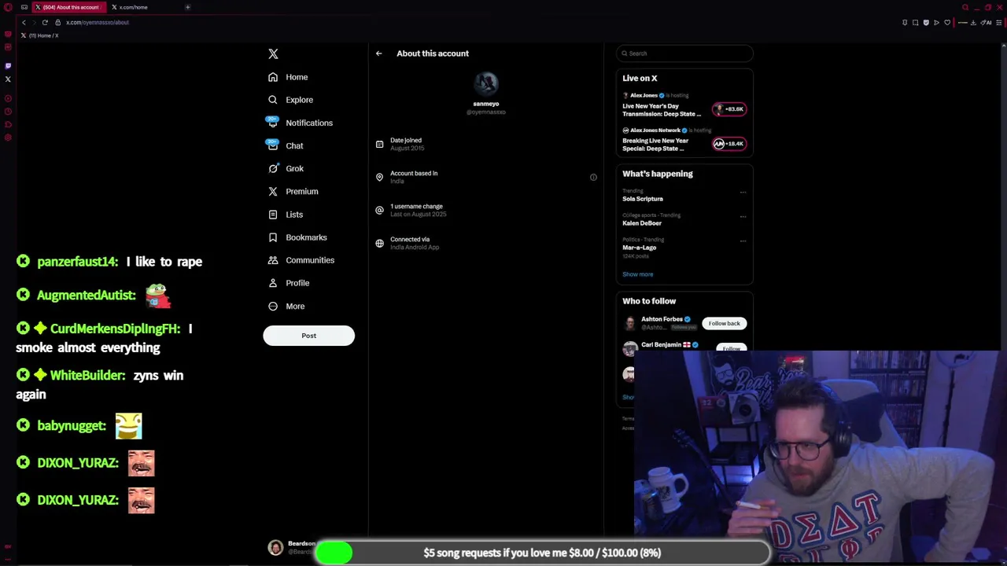Click the browser Reload button

[x=45, y=22]
